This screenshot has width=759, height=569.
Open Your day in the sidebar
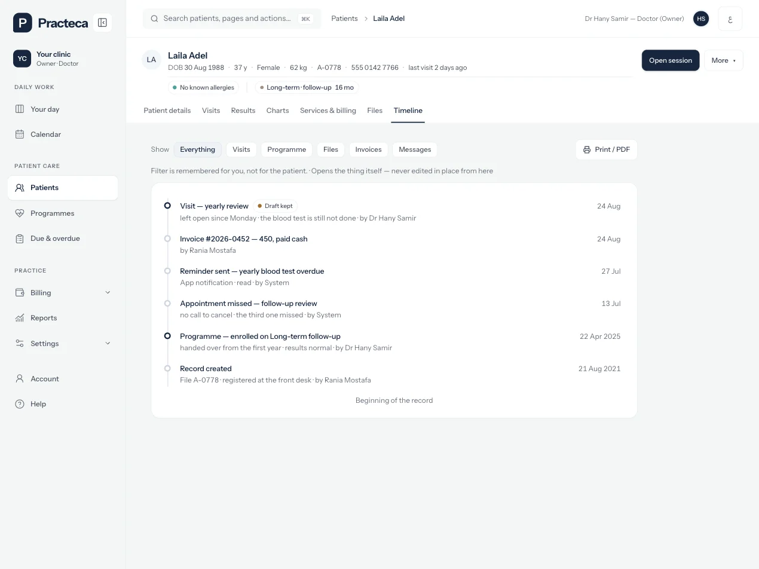63,109
